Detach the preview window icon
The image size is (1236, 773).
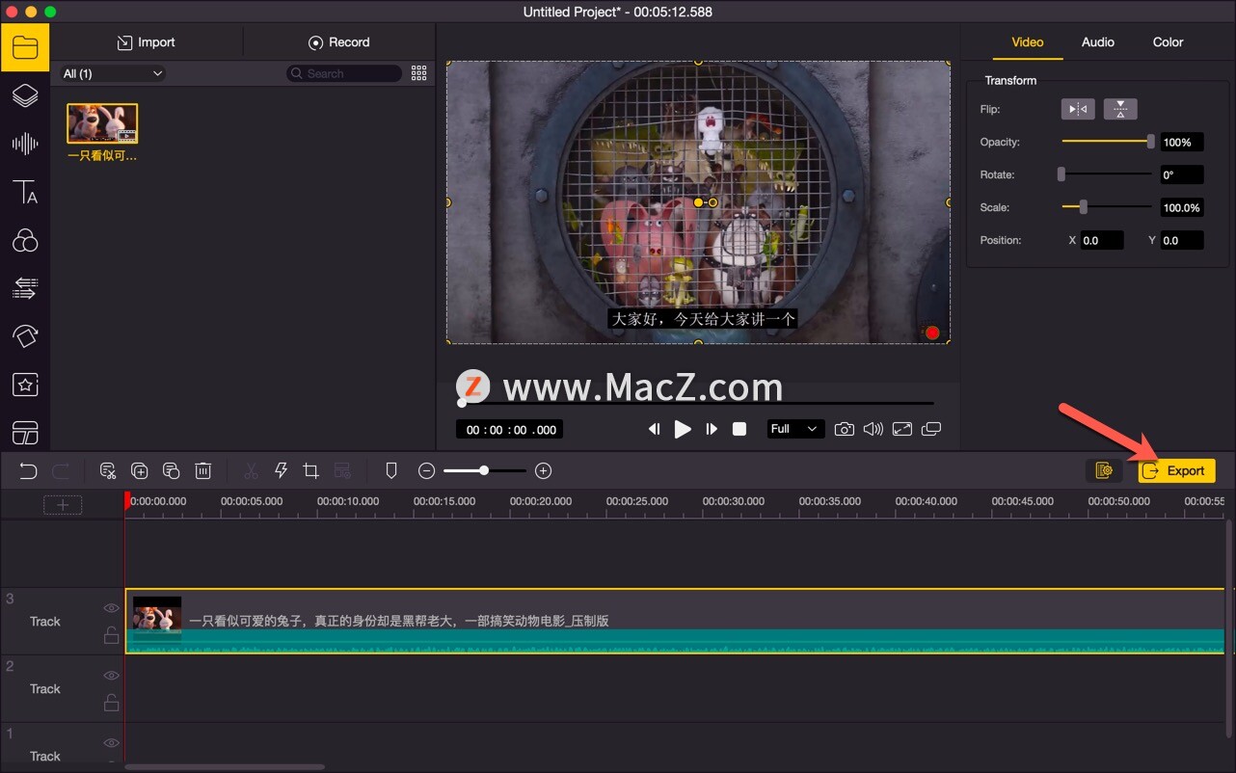(931, 429)
